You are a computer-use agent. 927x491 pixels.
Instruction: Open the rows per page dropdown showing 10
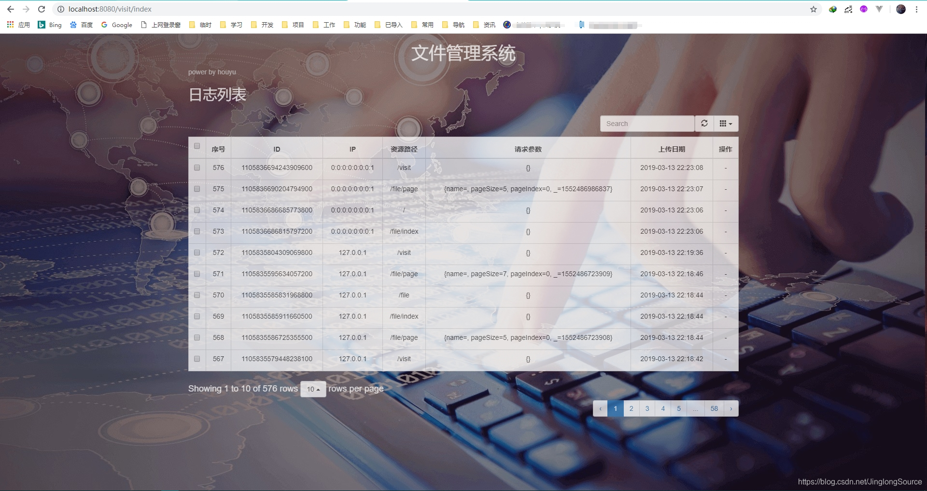click(313, 389)
